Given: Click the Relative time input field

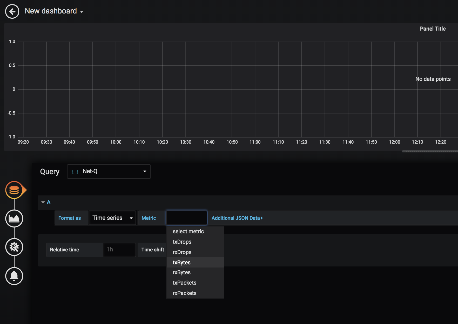Looking at the screenshot, I should (x=119, y=250).
